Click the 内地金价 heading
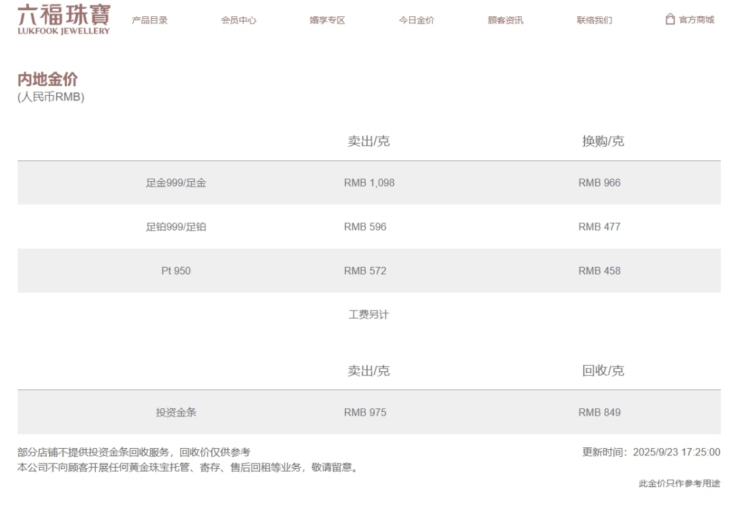 (x=47, y=80)
